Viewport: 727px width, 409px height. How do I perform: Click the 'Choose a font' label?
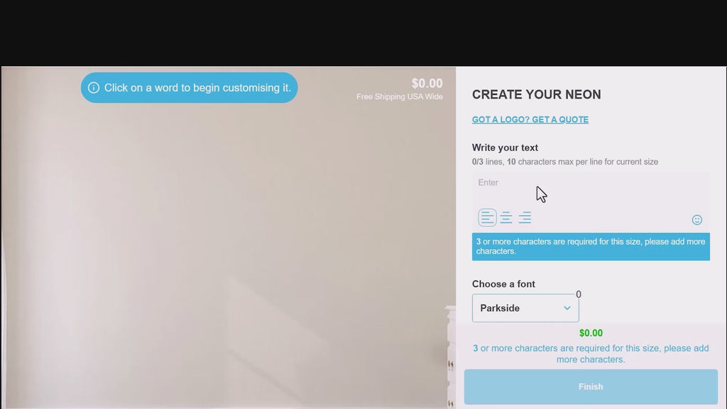(x=503, y=284)
